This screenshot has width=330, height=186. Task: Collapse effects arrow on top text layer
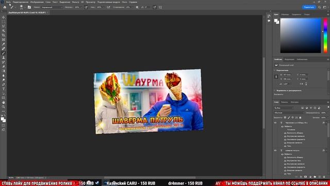[x=326, y=123]
